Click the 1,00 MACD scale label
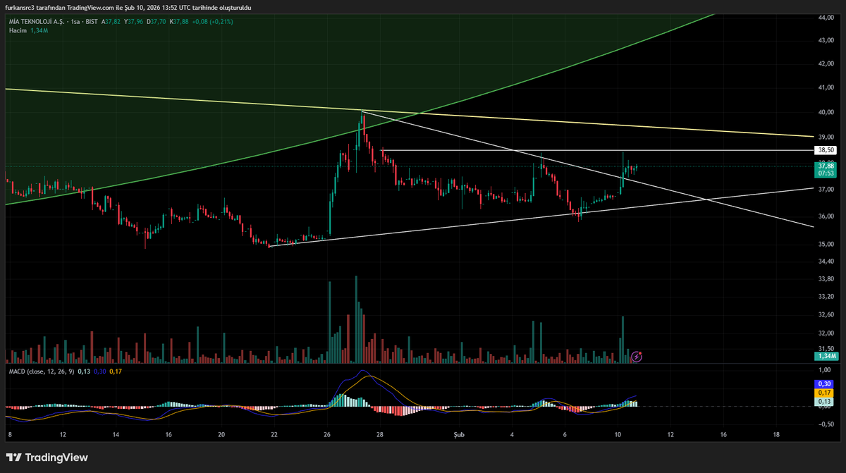This screenshot has height=473, width=846. tap(825, 369)
